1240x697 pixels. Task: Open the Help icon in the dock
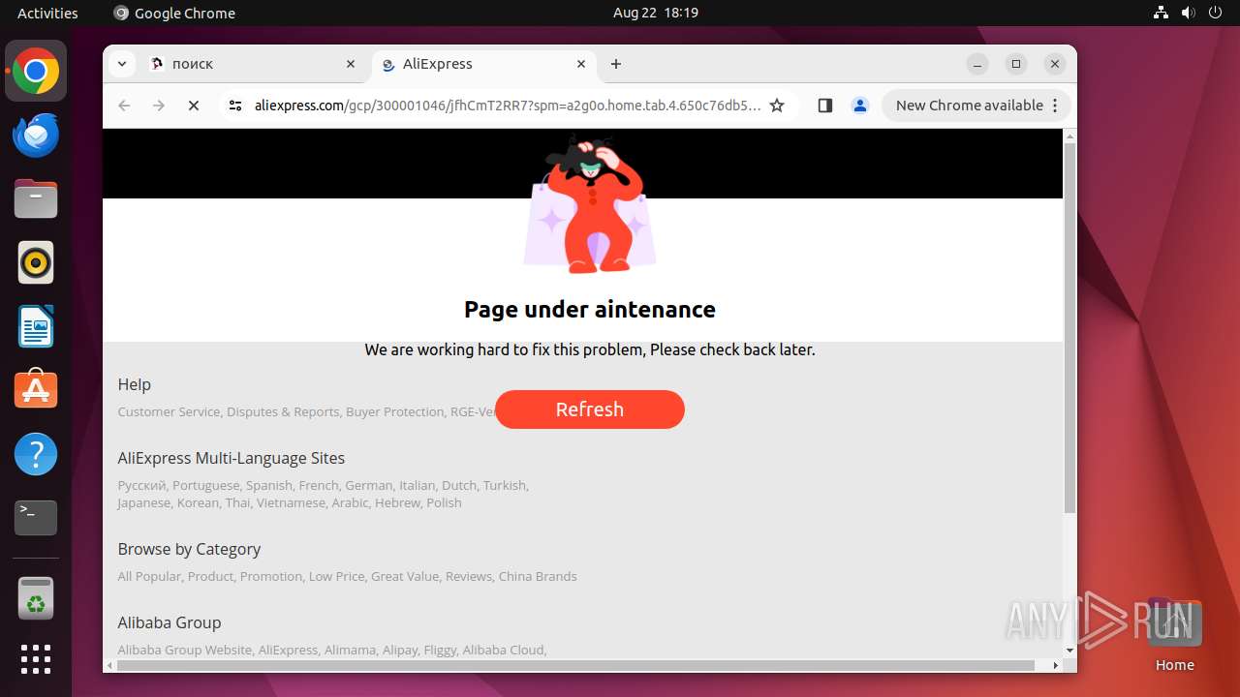point(36,454)
